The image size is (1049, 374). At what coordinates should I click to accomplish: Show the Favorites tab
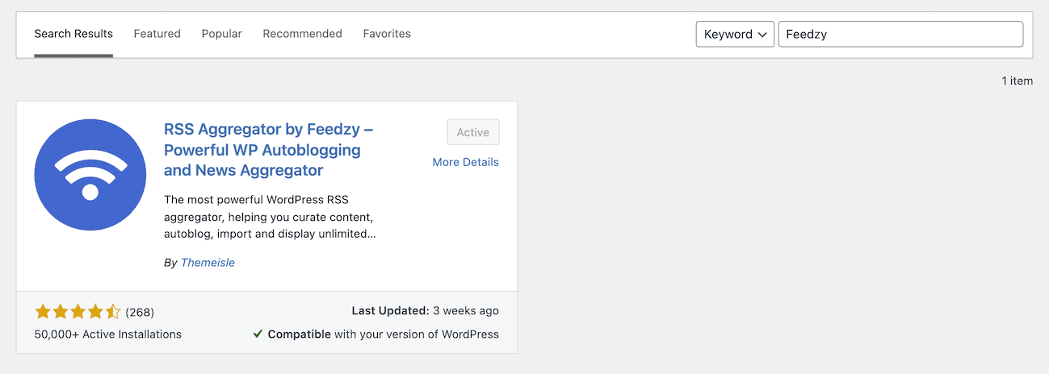[x=387, y=34]
